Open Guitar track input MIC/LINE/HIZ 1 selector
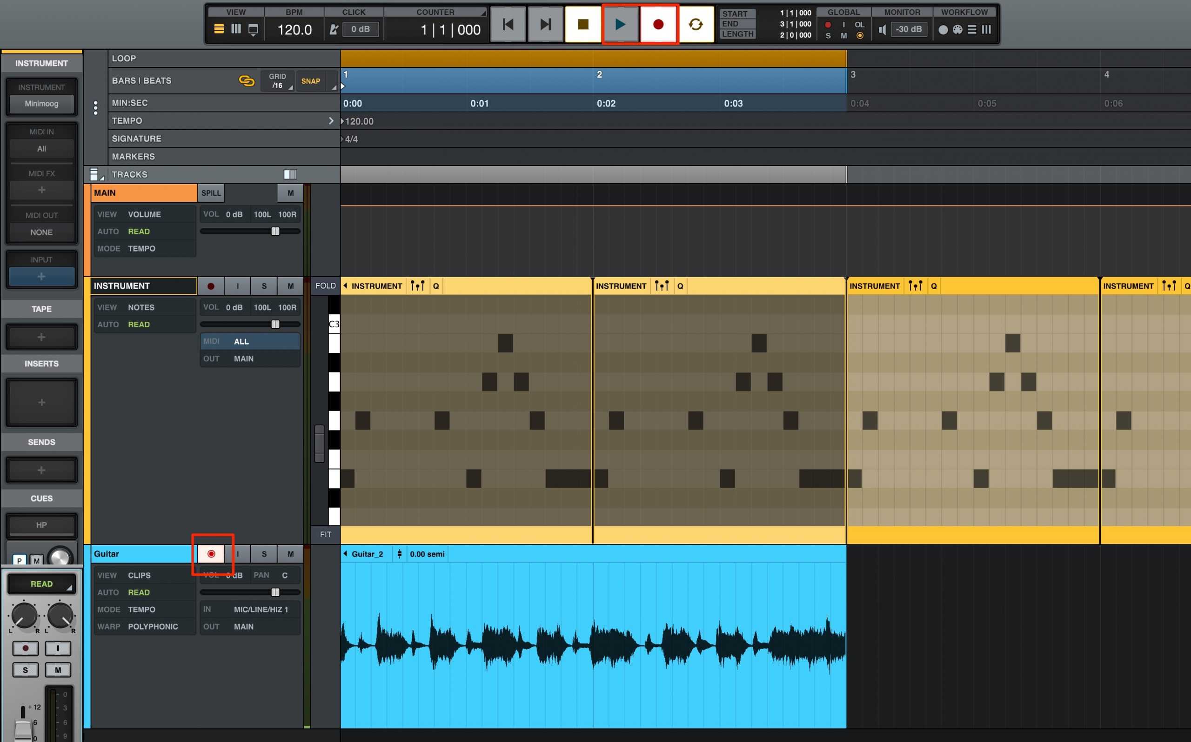 click(x=250, y=609)
